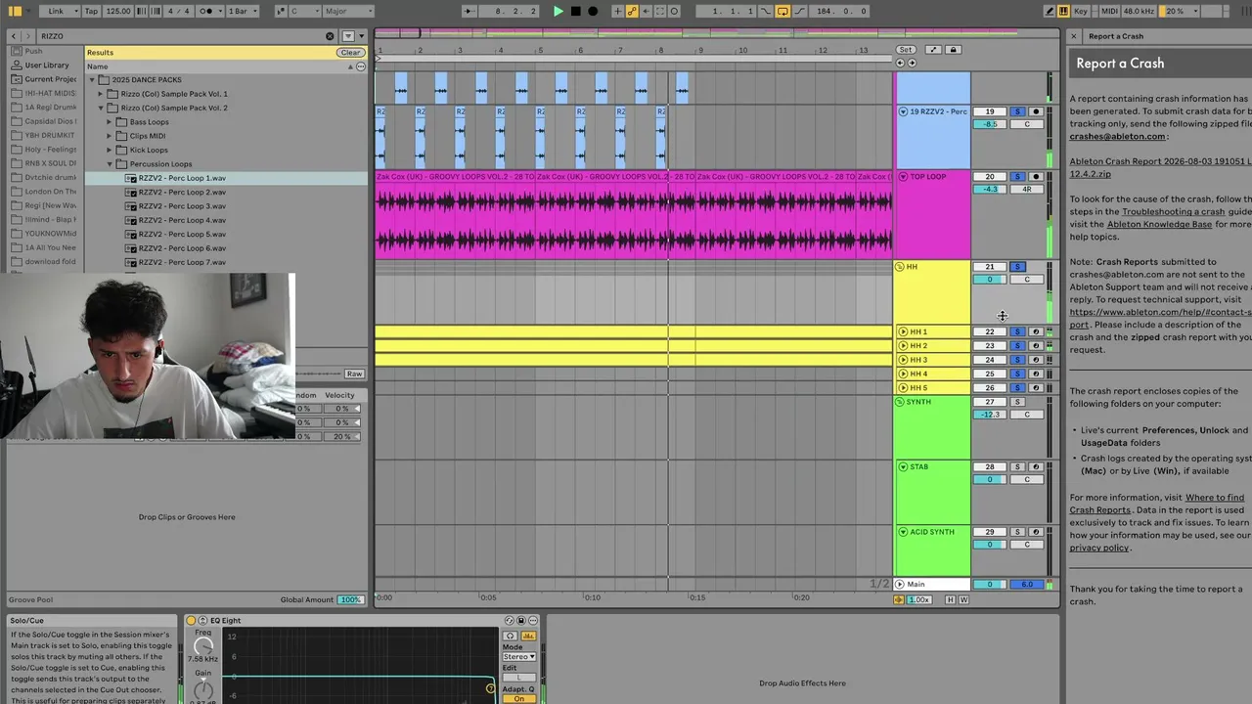This screenshot has width=1252, height=704.
Task: Solo the HH group track
Action: click(x=1017, y=266)
